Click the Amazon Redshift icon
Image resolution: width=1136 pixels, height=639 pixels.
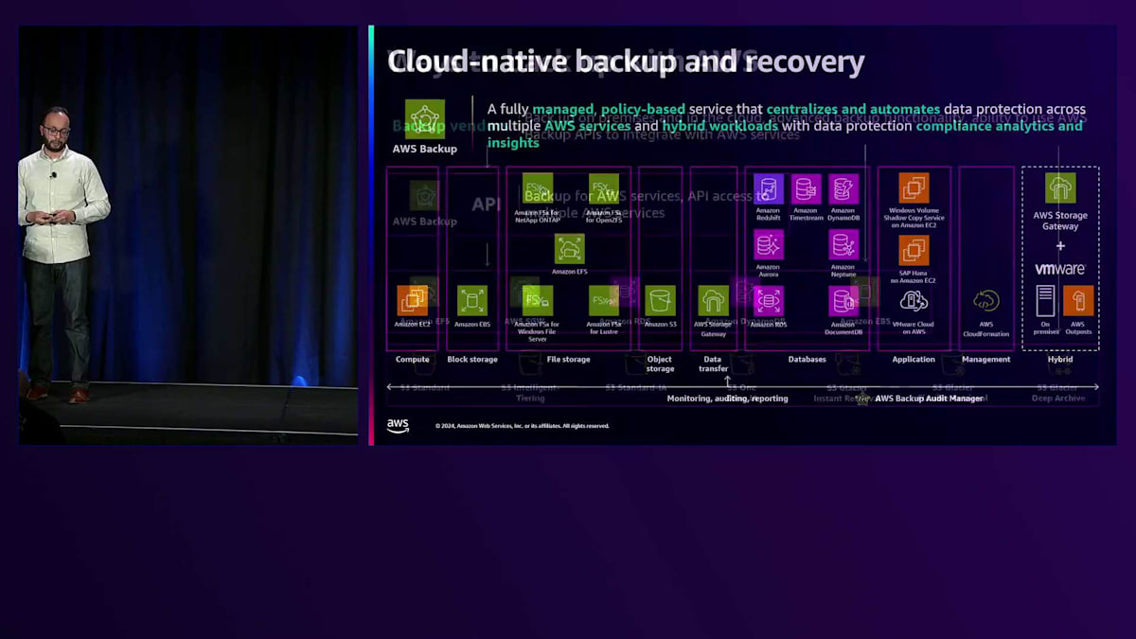click(x=769, y=188)
